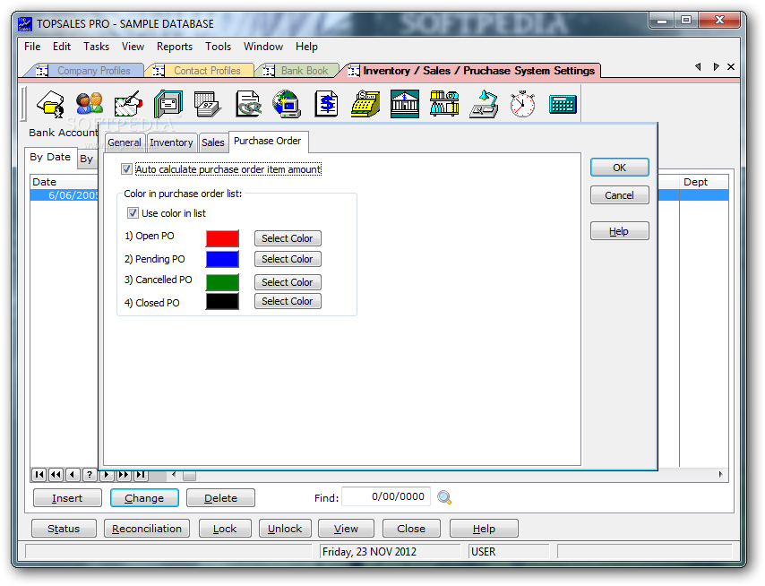Image resolution: width=765 pixels, height=586 pixels.
Task: Click the linked document chain icon
Action: (248, 104)
